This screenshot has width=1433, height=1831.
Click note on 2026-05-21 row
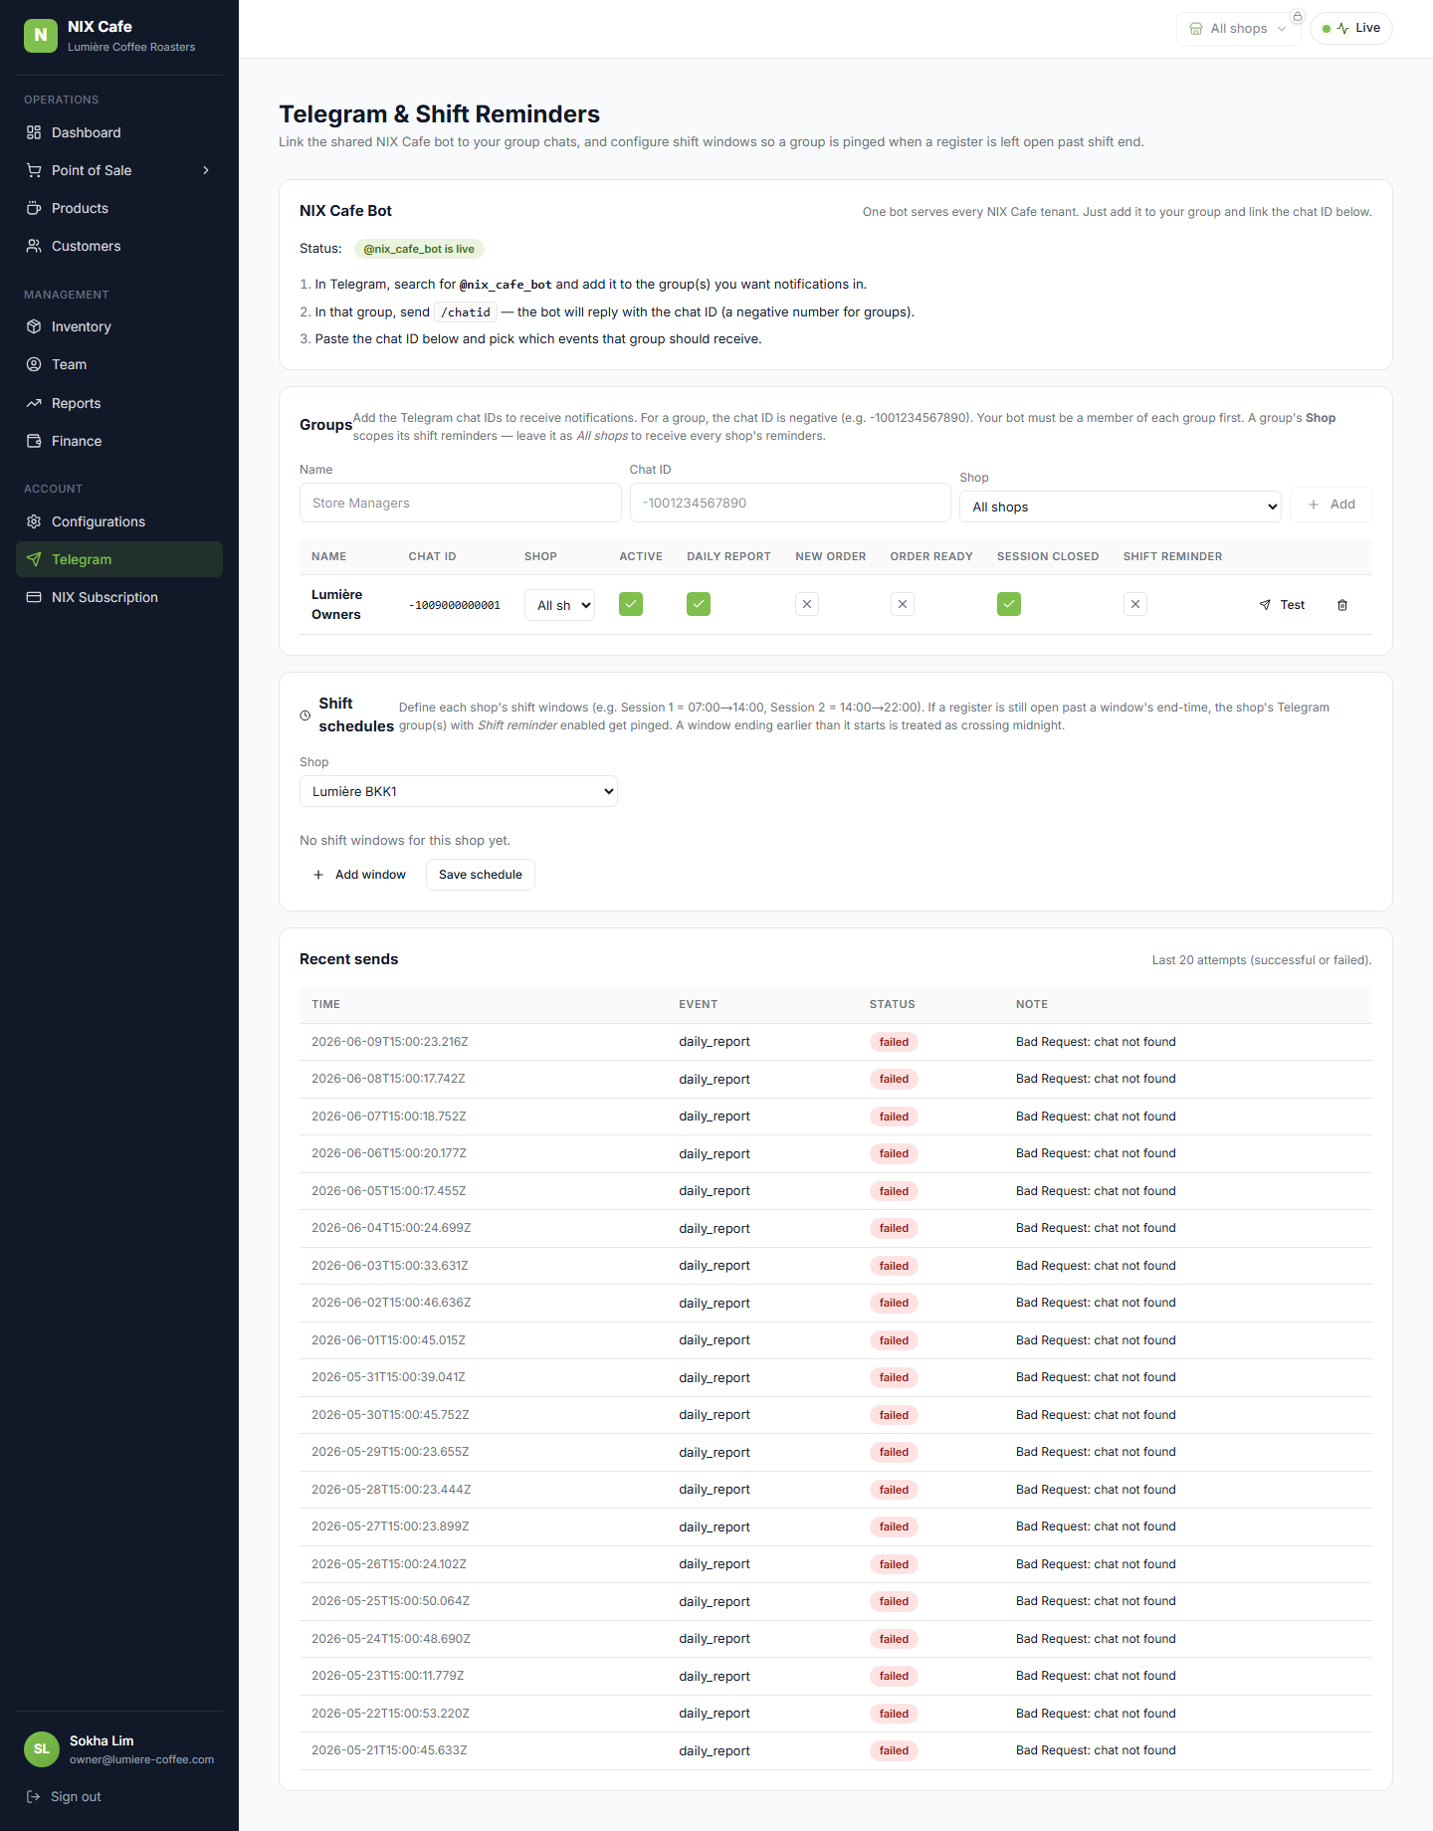[1096, 1750]
